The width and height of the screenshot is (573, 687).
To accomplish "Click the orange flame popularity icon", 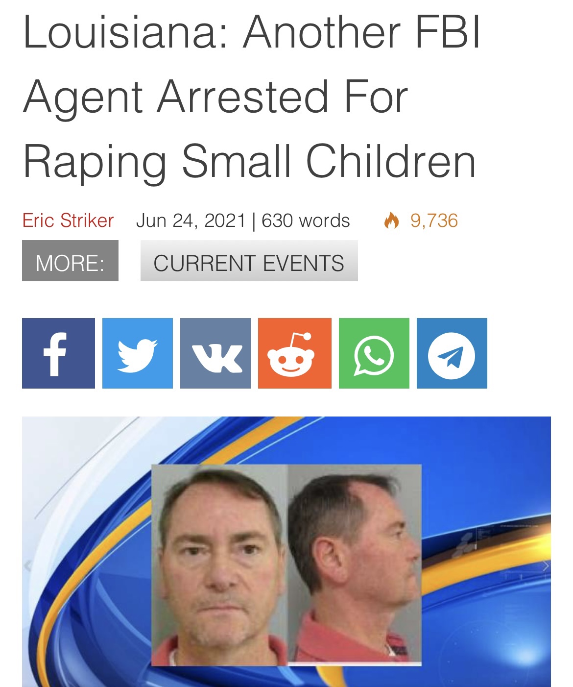I will pos(391,221).
